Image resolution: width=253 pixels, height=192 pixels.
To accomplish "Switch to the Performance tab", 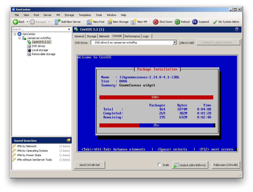I will tap(132, 36).
